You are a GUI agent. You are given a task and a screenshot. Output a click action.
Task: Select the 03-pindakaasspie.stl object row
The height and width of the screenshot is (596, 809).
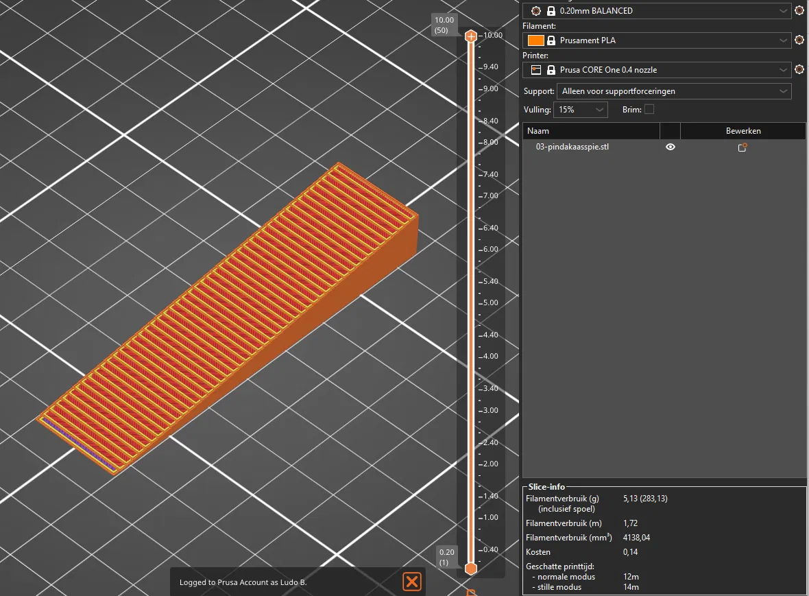point(664,147)
